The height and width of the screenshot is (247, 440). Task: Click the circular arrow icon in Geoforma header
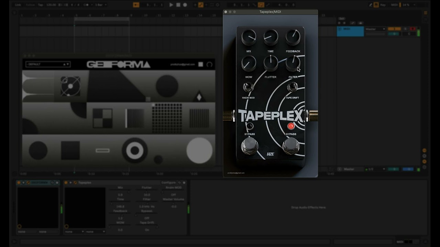(209, 64)
